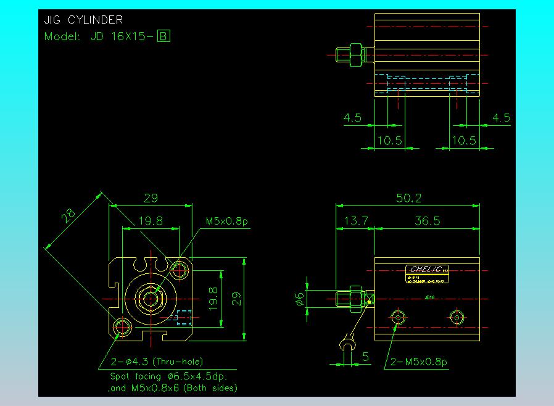Image resolution: width=554 pixels, height=406 pixels.
Task: Select the M5x0.8p leader label
Action: point(227,221)
